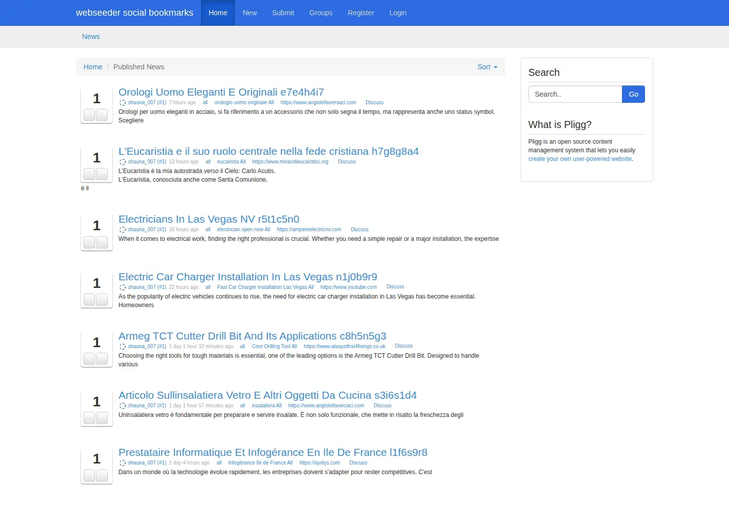This screenshot has height=506, width=729.
Task: Select the News category tab
Action: click(91, 36)
